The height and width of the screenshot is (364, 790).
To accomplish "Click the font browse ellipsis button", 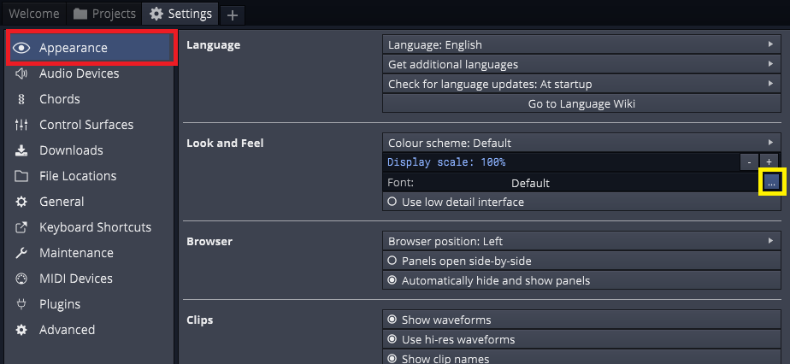I will pyautogui.click(x=771, y=182).
